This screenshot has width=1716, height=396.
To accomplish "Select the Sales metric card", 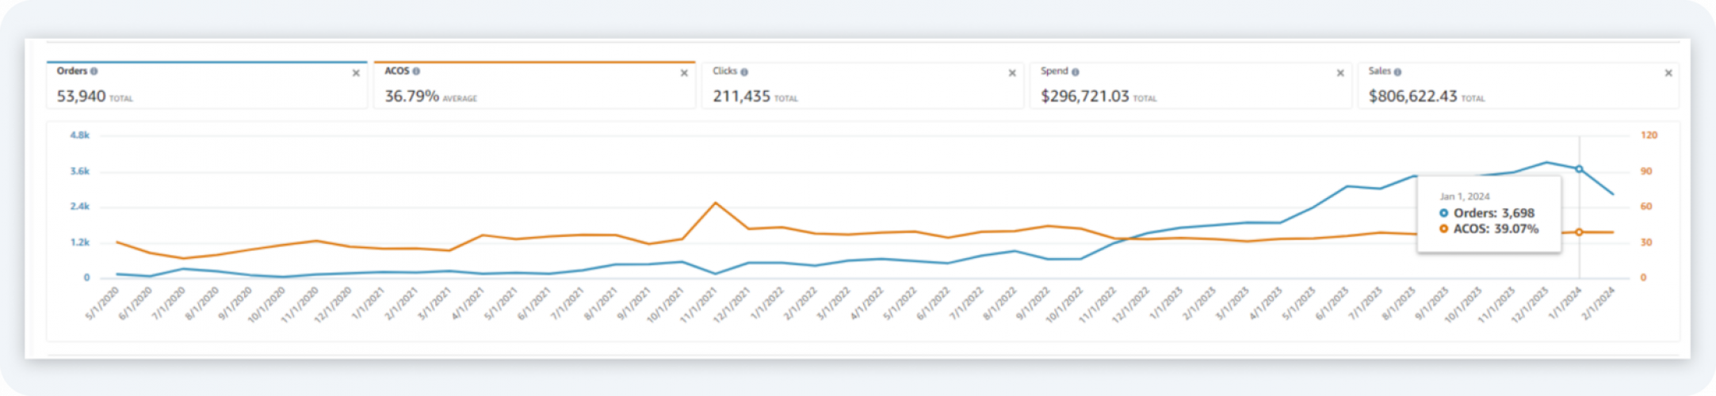I will click(x=1519, y=85).
